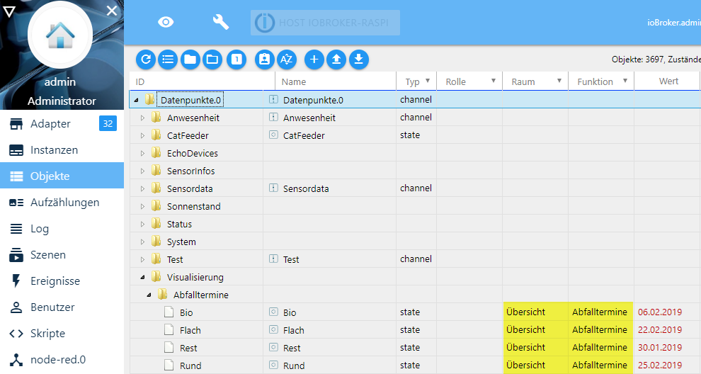Image resolution: width=701 pixels, height=374 pixels.
Task: Open Adapter in the sidebar menu
Action: 50,124
